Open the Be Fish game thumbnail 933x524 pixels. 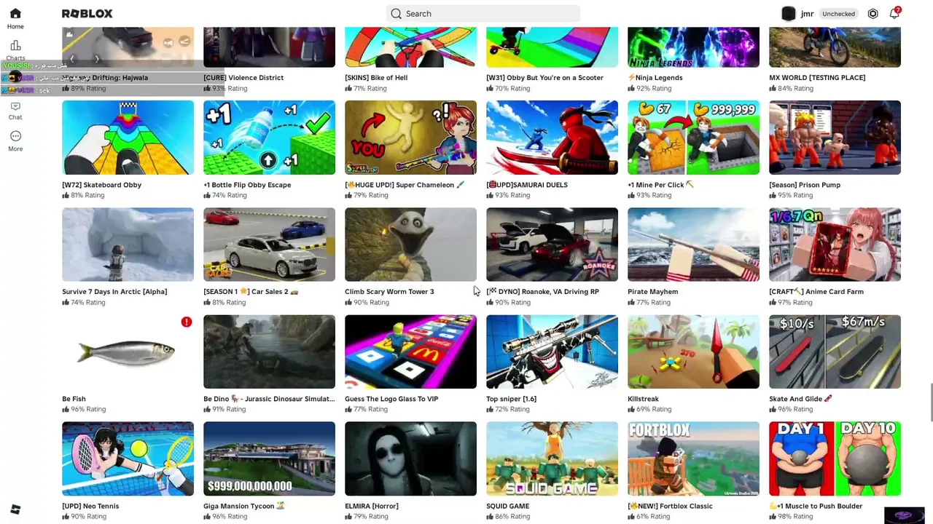[x=128, y=352]
